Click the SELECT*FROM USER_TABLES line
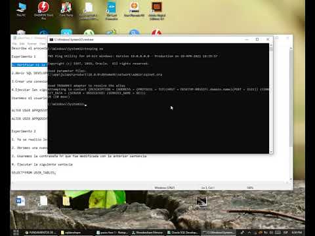Viewport: 315px width, 236px height. [x=33, y=172]
